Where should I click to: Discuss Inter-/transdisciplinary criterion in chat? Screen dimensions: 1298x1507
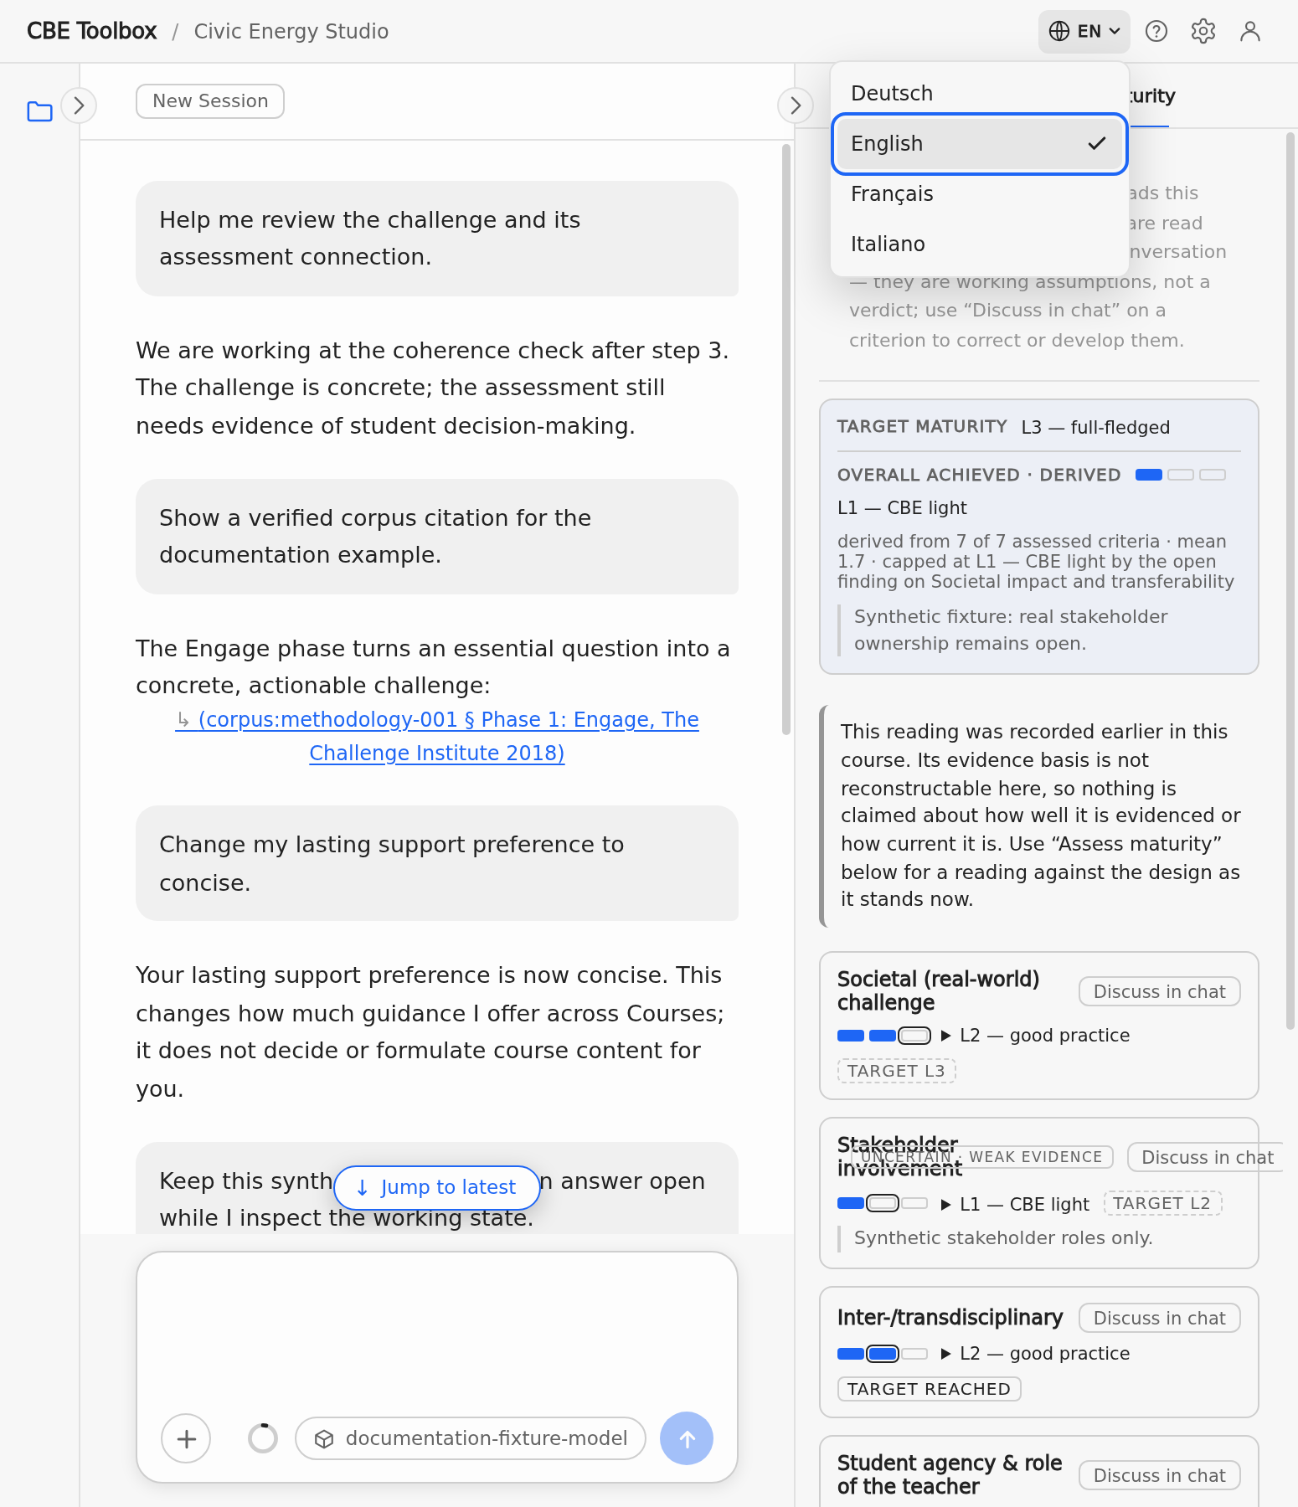tap(1160, 1319)
